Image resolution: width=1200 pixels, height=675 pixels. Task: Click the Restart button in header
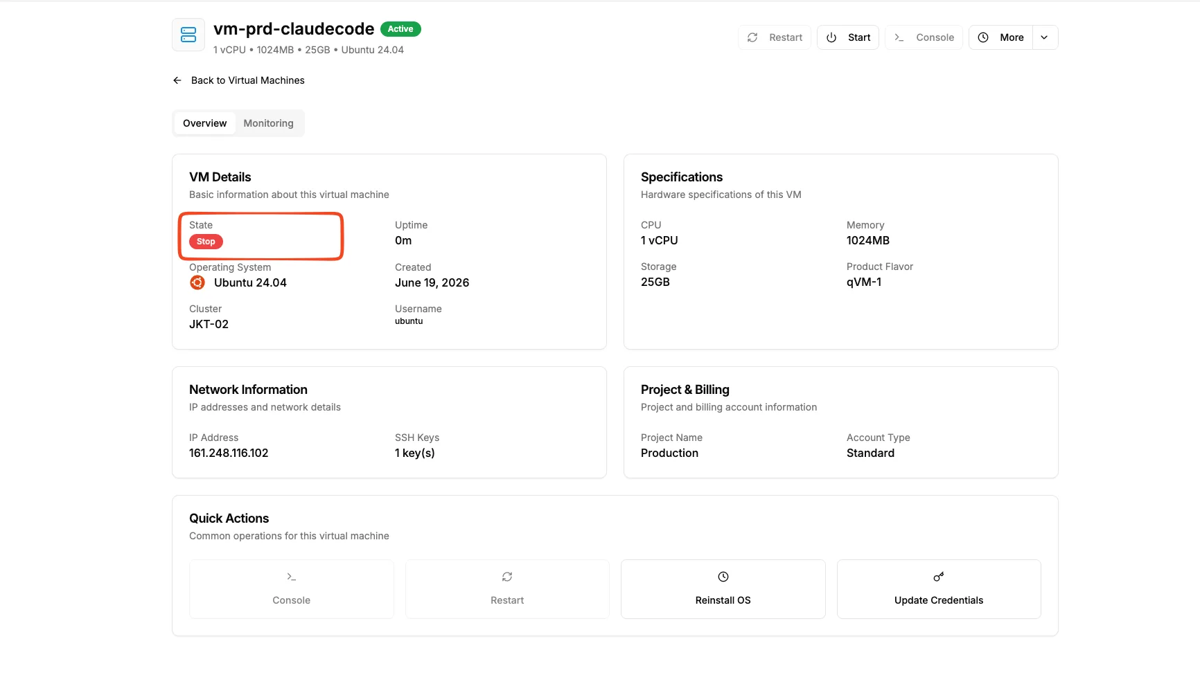775,37
